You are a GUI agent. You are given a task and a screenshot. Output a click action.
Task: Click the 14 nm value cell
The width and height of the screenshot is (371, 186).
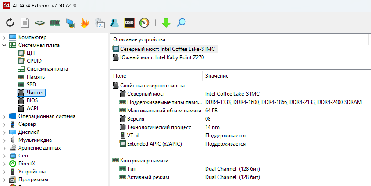[x=213, y=127]
